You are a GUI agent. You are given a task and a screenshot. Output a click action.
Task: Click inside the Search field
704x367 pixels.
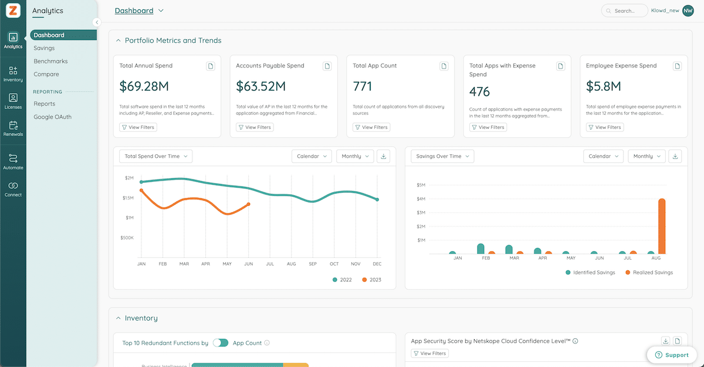coord(624,10)
